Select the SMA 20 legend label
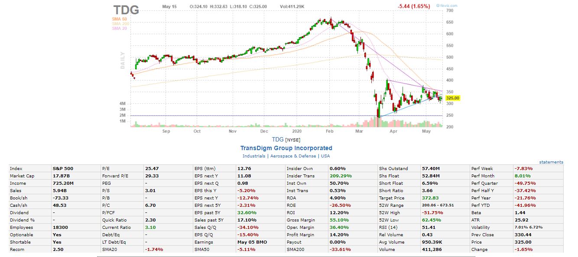The image size is (578, 257). (119, 29)
